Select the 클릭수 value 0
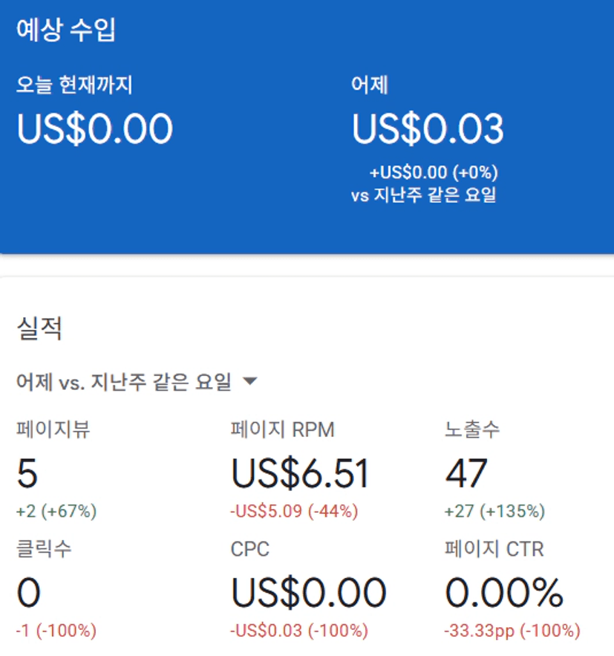This screenshot has width=614, height=656. pyautogui.click(x=28, y=592)
